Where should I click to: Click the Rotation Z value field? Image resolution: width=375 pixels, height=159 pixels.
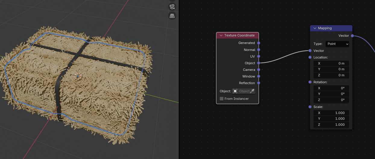tap(331, 100)
